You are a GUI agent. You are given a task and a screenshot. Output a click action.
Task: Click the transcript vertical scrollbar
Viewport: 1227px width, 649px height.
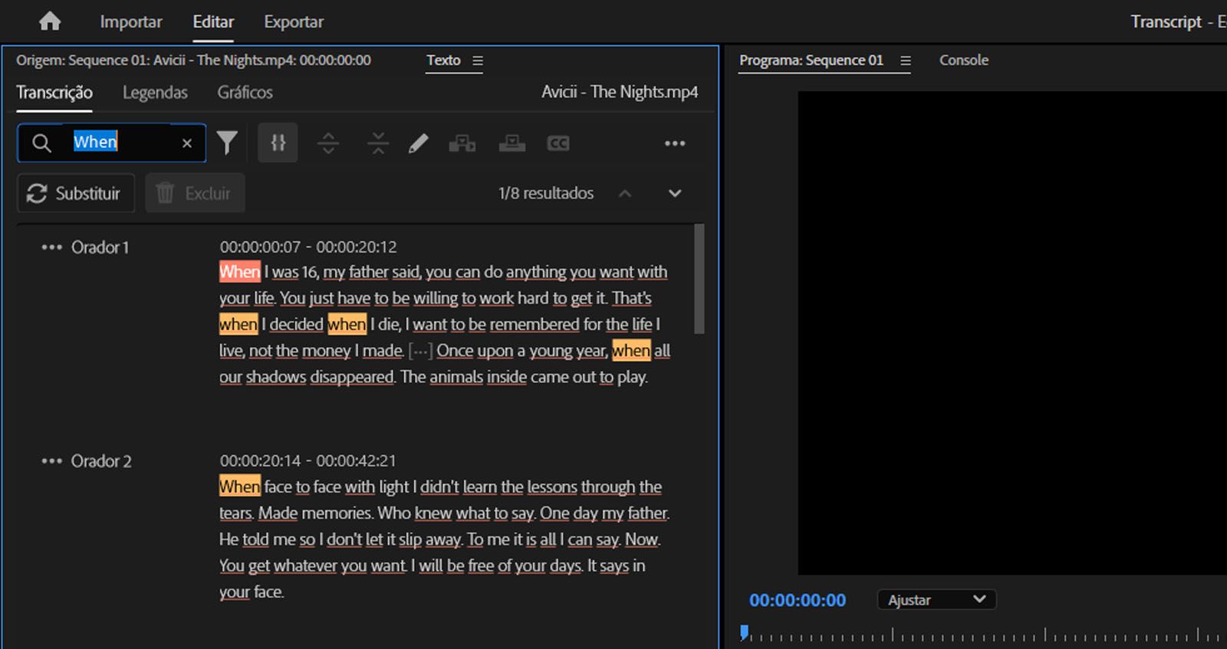pyautogui.click(x=699, y=279)
